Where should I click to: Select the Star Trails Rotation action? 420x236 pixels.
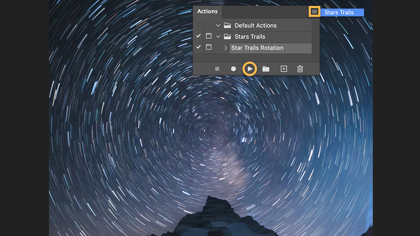[271, 48]
